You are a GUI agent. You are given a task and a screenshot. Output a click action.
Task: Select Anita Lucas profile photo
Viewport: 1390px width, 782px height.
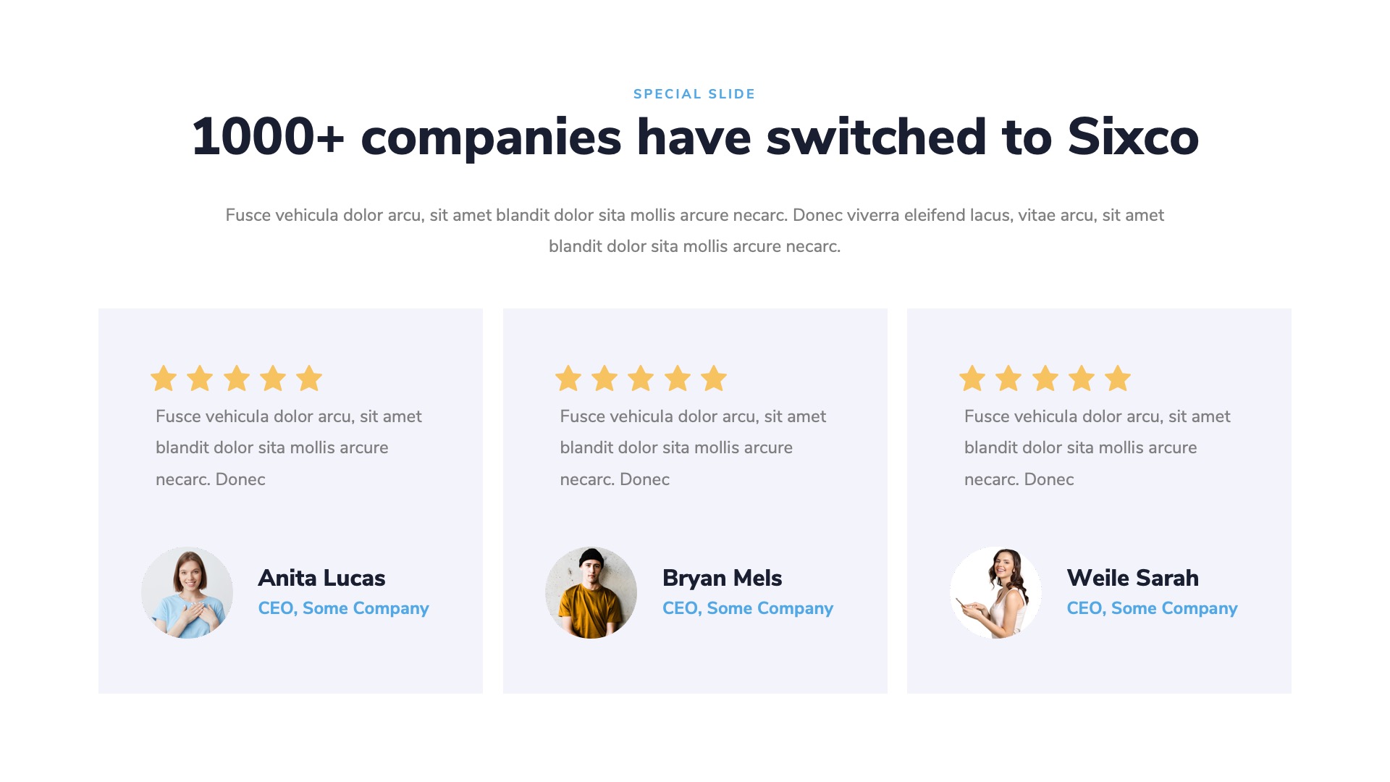(x=187, y=592)
